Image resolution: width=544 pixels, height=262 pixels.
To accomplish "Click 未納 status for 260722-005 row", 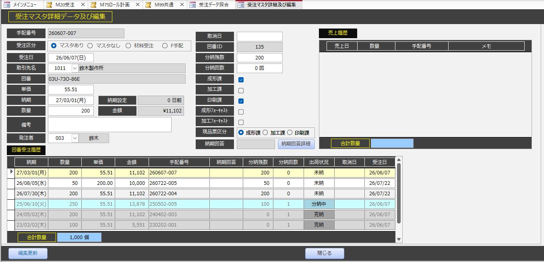I will tap(319, 183).
